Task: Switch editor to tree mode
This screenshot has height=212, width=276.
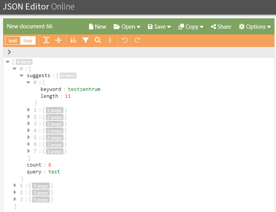Action: (28, 40)
